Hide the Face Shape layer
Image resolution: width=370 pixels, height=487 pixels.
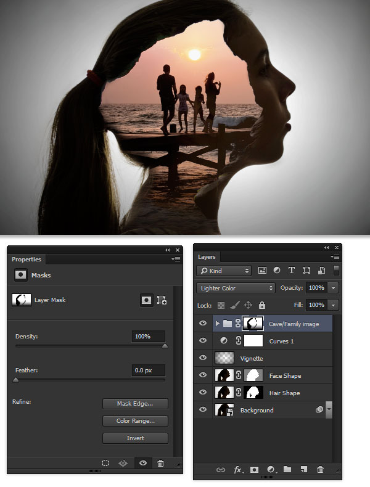tap(203, 375)
